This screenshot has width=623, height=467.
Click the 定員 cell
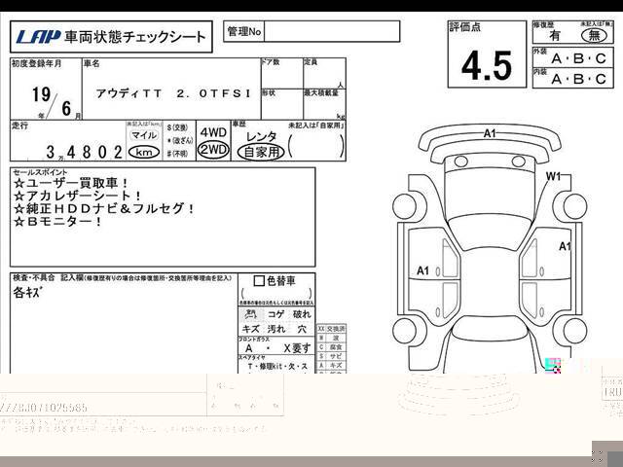(324, 73)
